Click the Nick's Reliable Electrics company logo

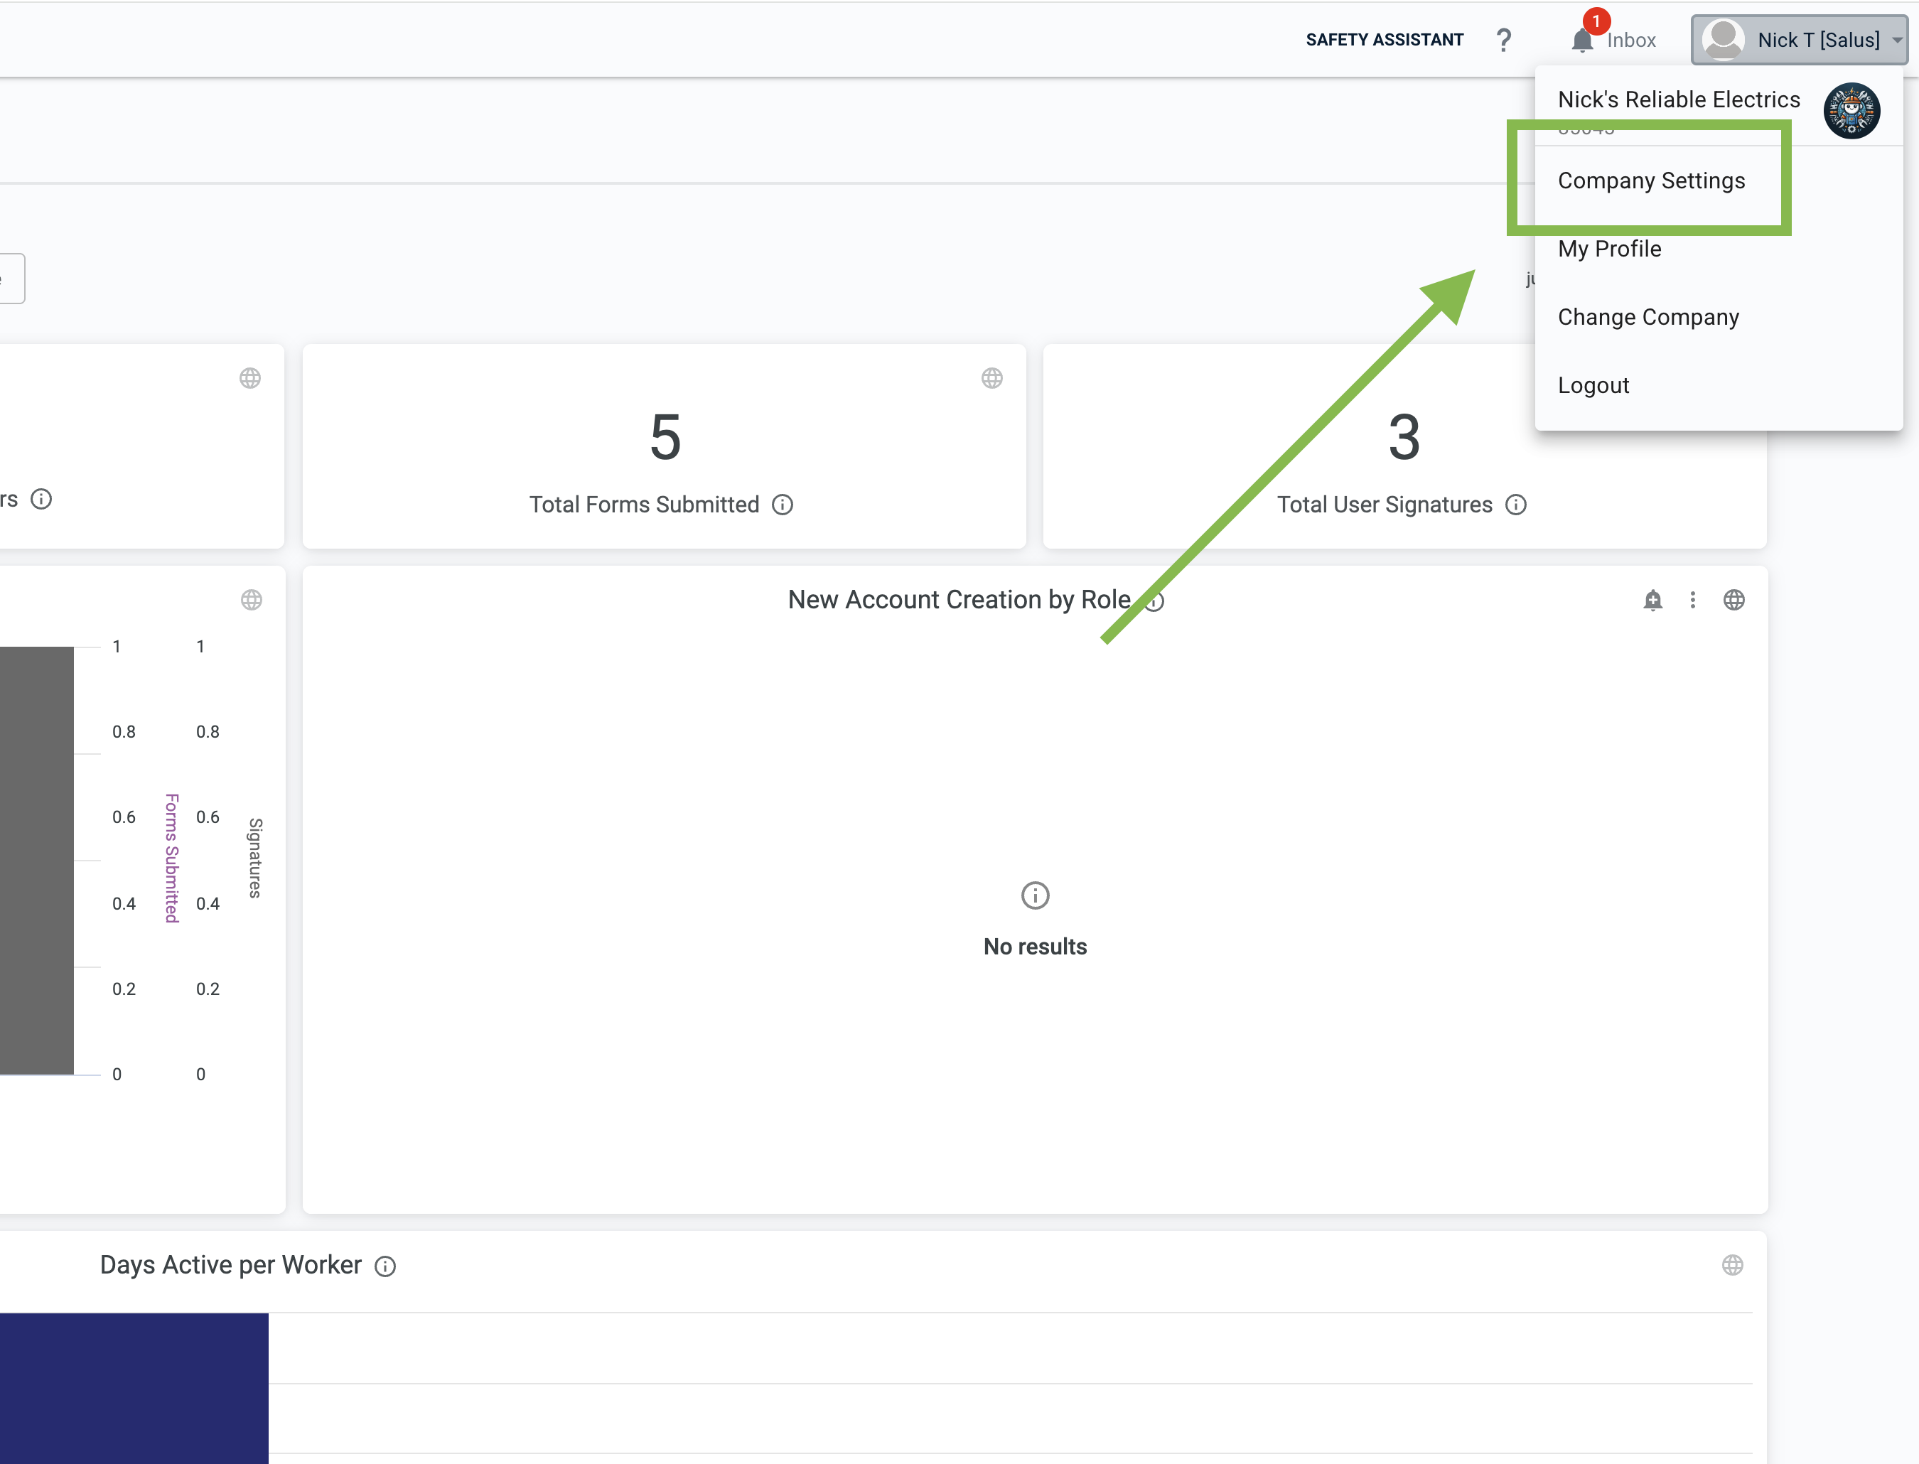point(1851,111)
